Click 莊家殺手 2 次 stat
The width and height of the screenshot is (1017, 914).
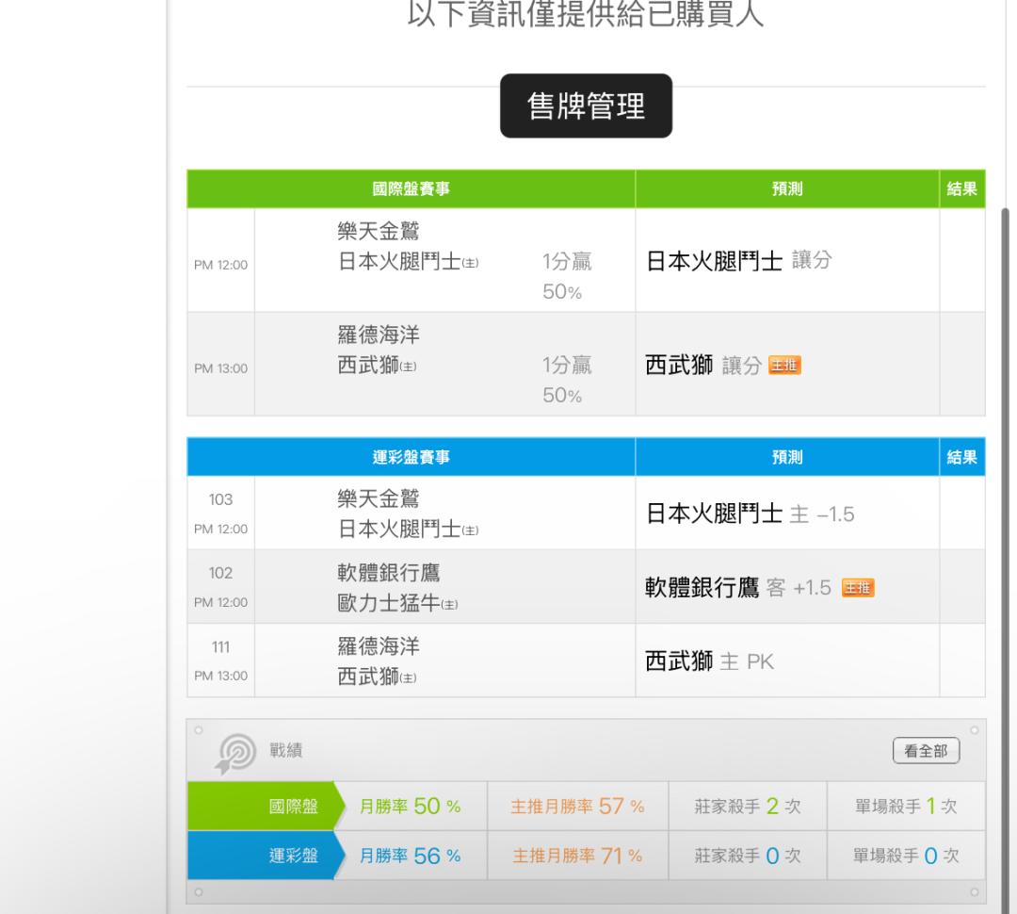click(x=748, y=807)
